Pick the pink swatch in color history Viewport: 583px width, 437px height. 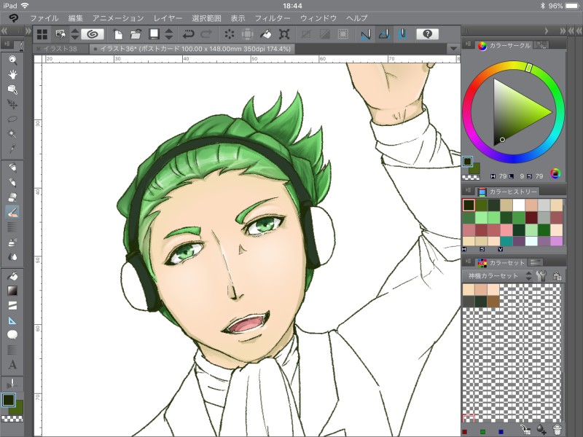[x=506, y=229]
